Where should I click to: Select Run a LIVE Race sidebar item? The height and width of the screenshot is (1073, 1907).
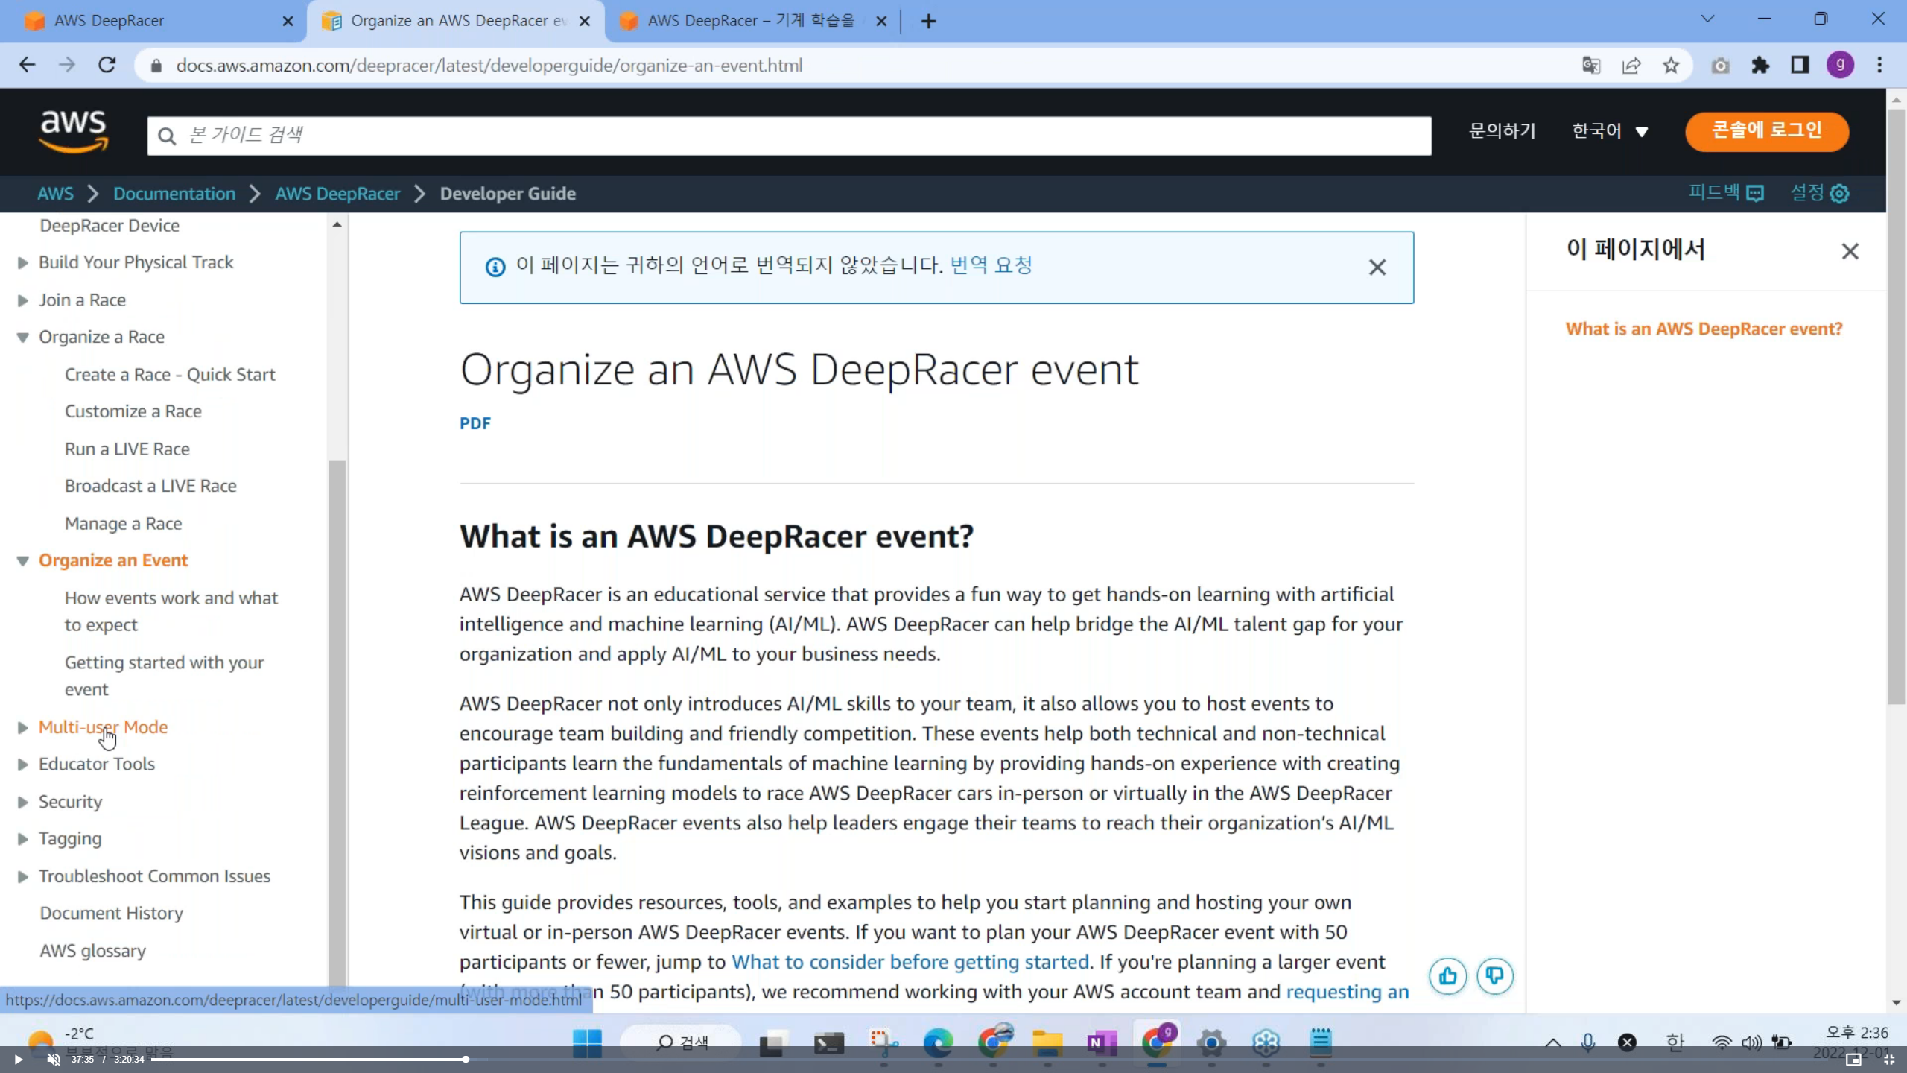127,449
